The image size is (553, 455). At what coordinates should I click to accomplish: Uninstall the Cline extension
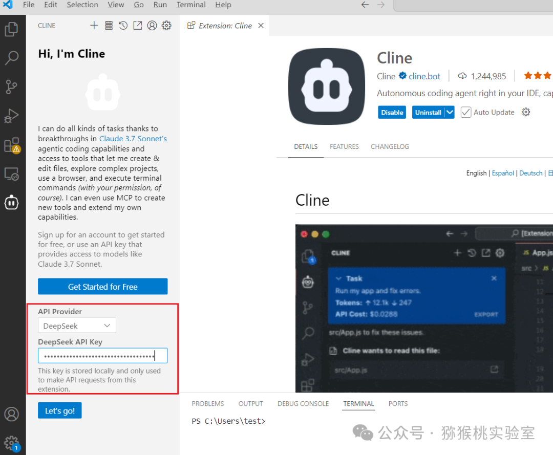point(428,113)
